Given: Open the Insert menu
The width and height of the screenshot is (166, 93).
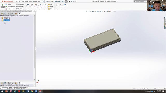Looking at the screenshot, I should pyautogui.click(x=26, y=1).
